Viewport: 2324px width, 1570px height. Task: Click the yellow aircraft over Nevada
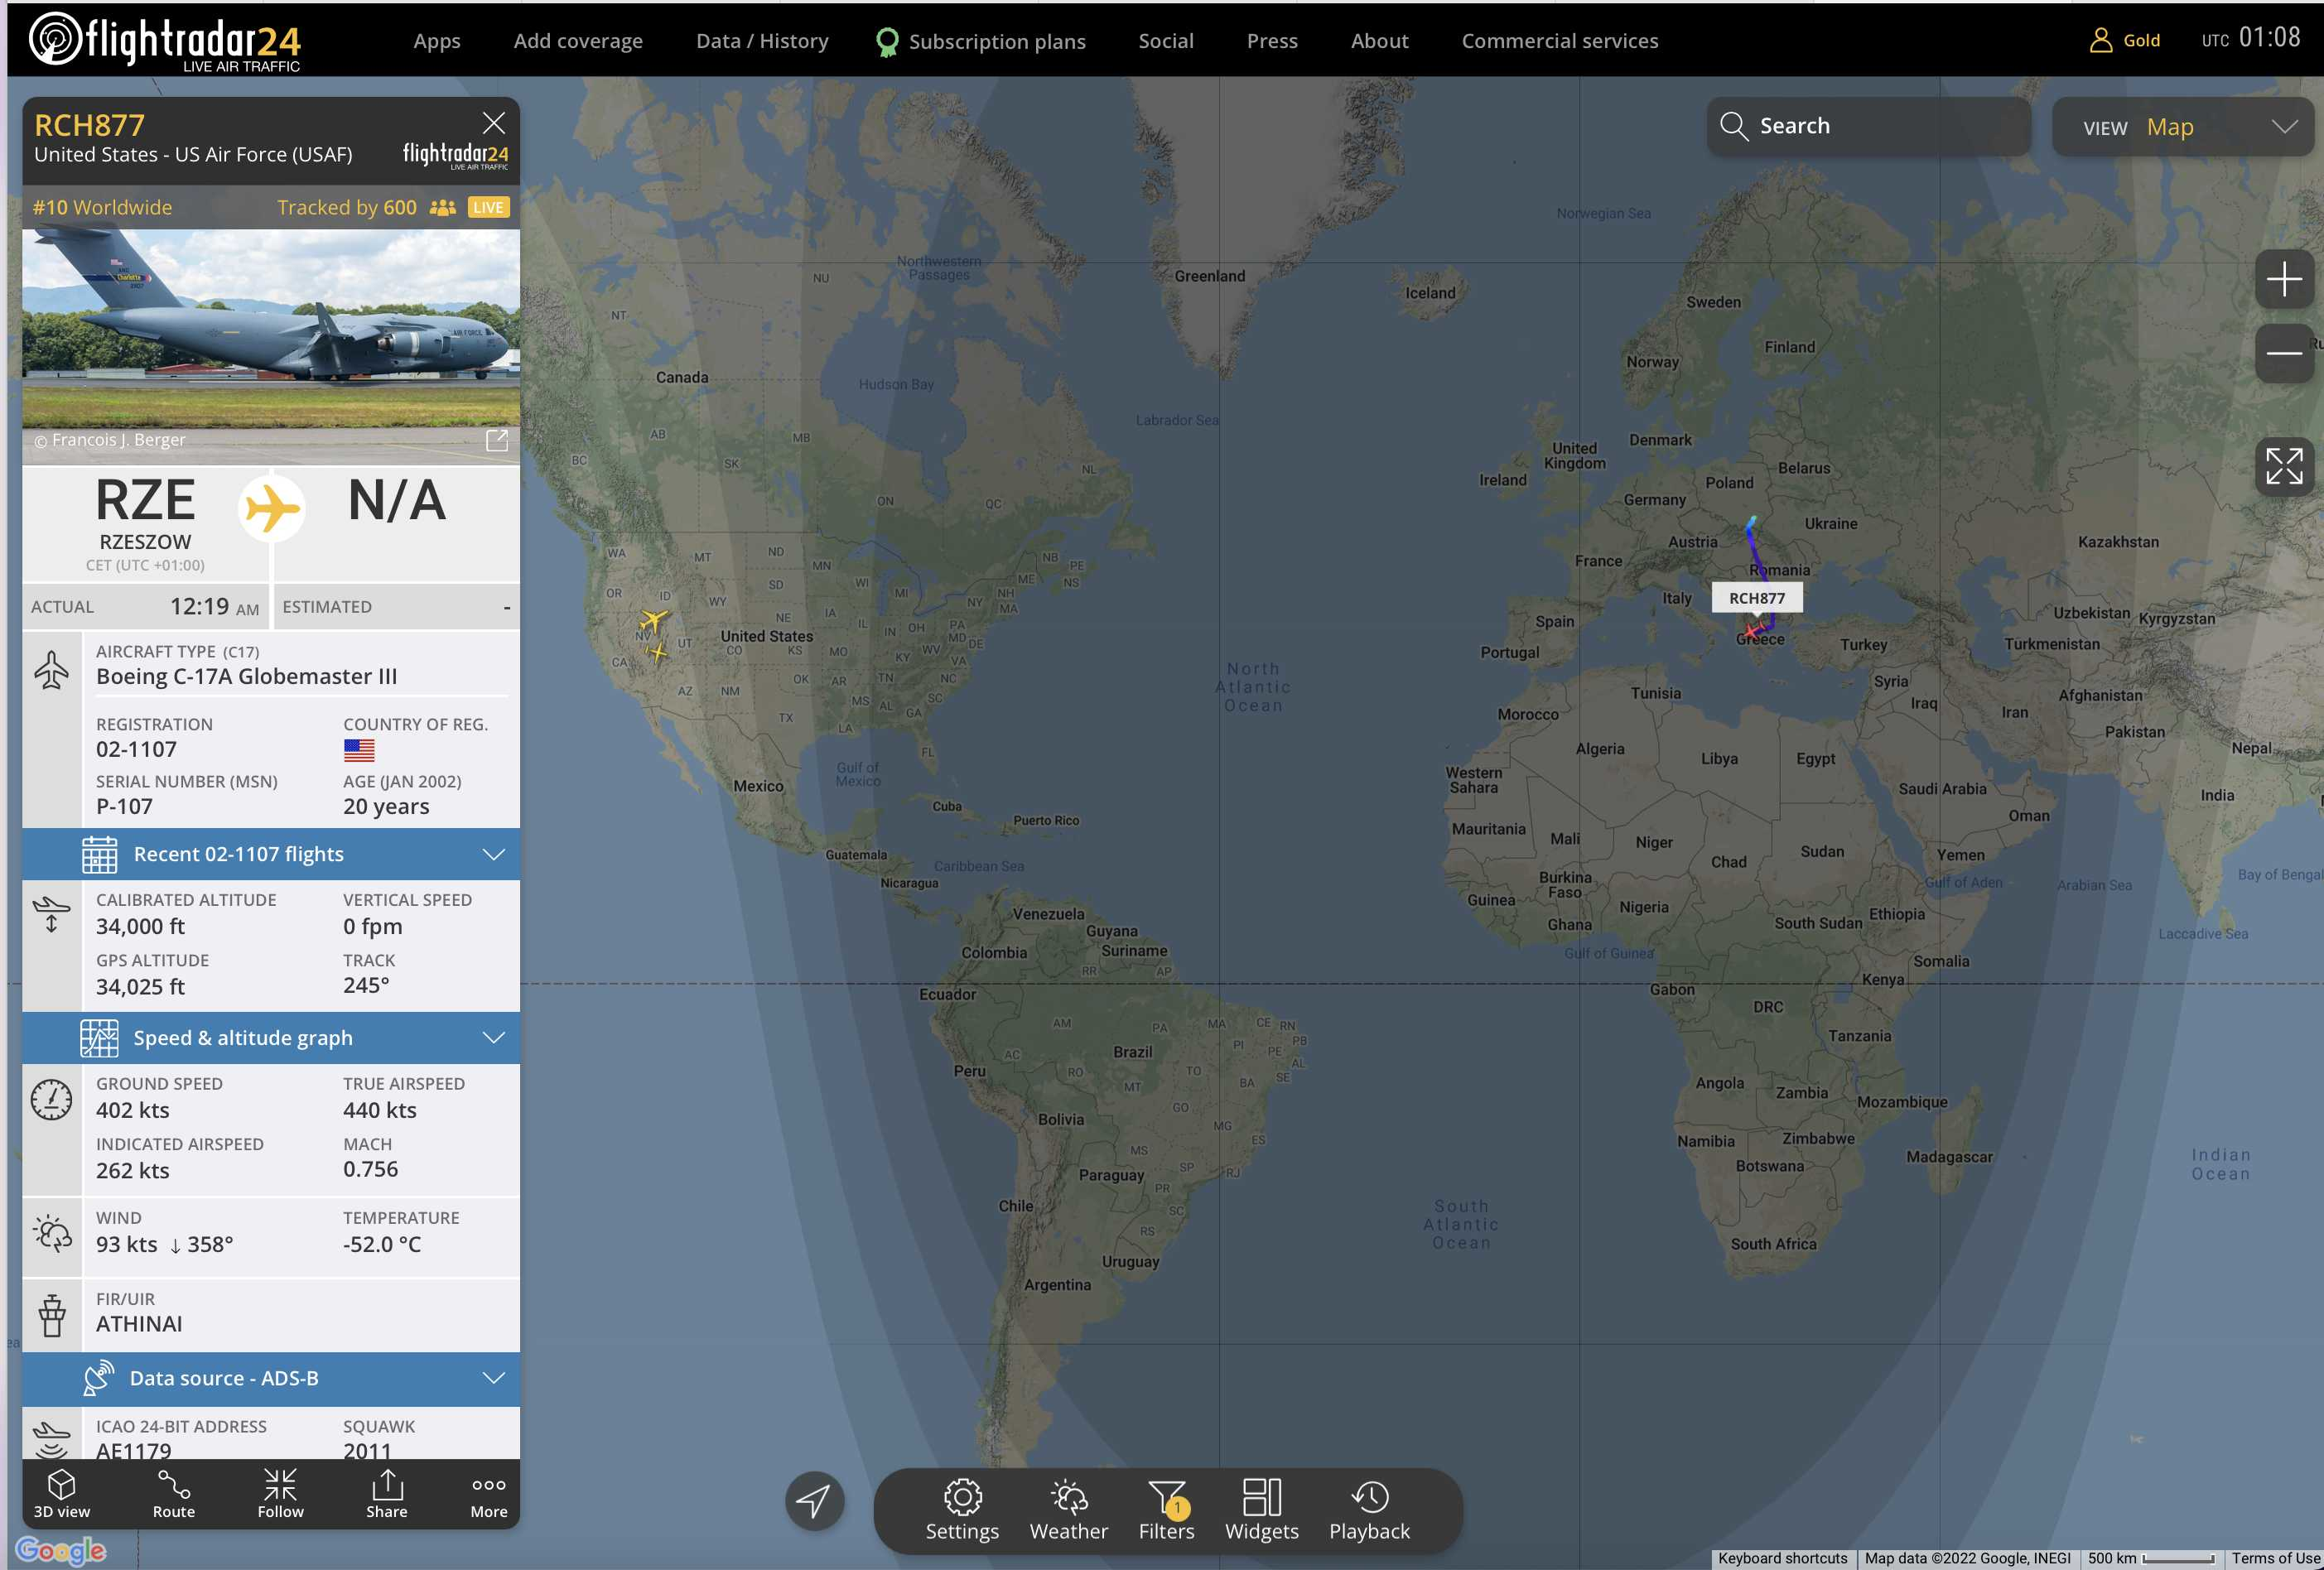click(x=653, y=620)
